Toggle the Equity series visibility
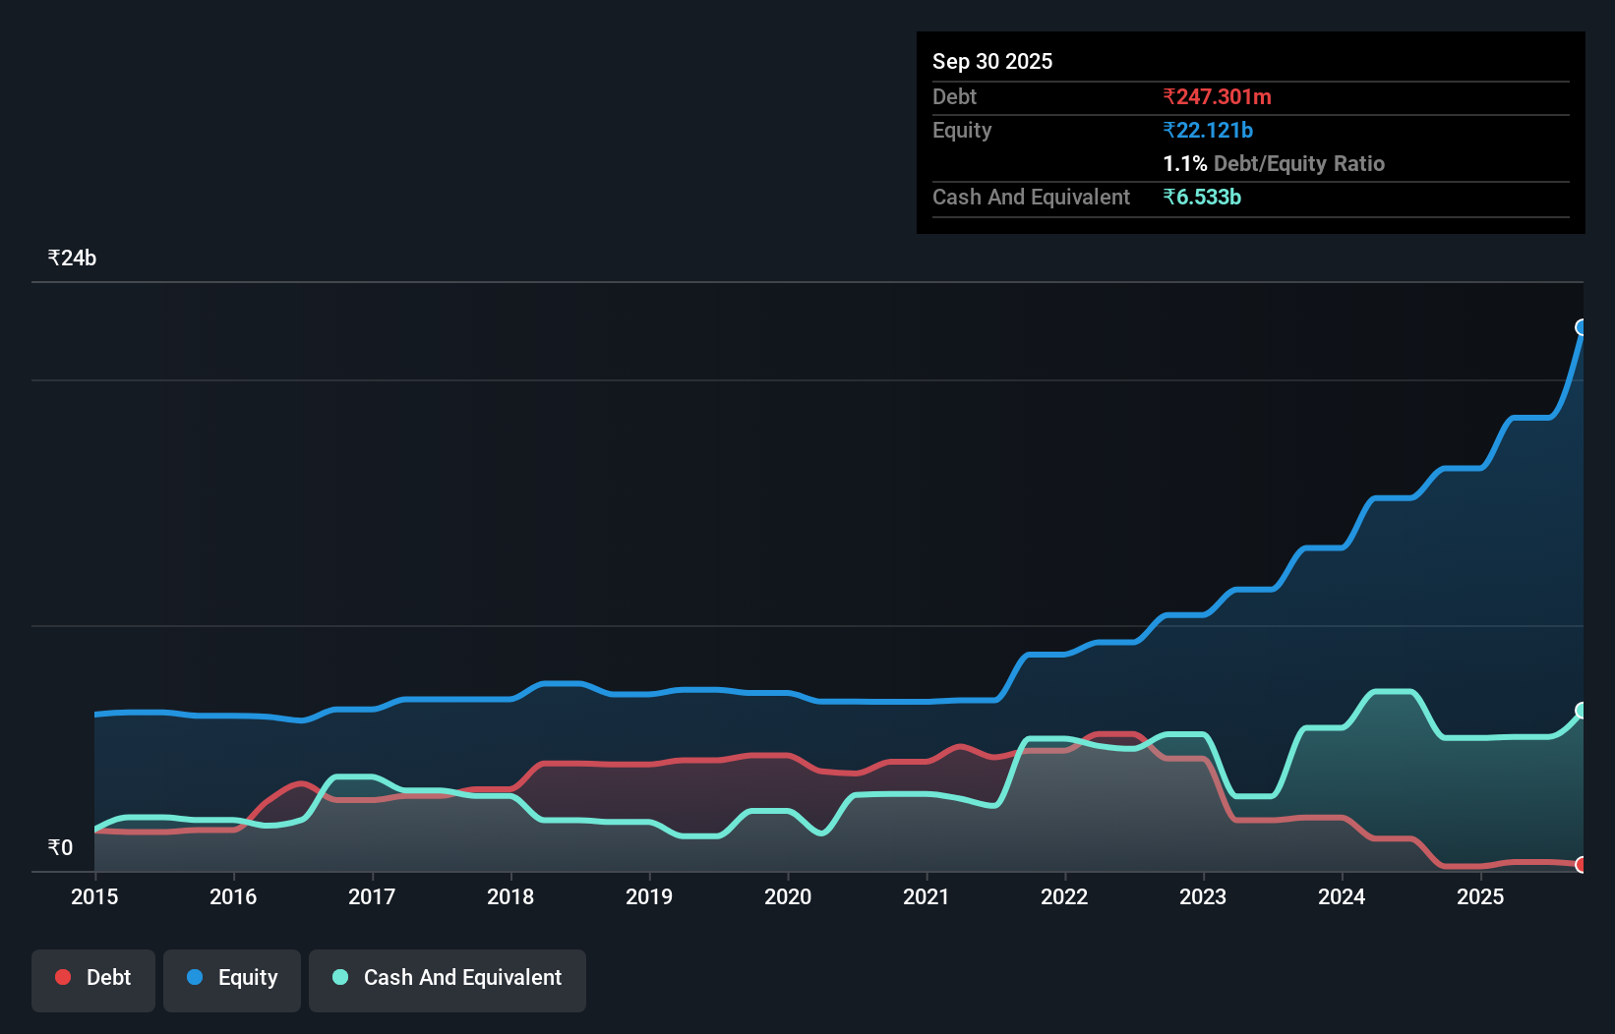The width and height of the screenshot is (1615, 1034). point(231,978)
